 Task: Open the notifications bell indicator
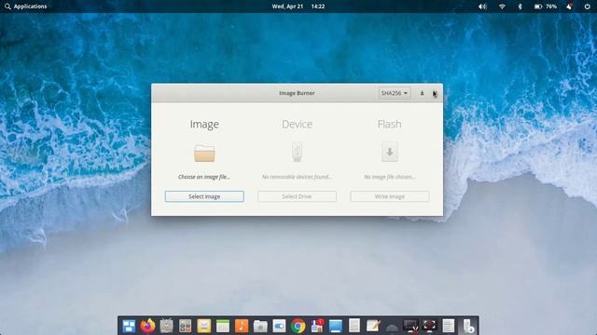pos(569,7)
